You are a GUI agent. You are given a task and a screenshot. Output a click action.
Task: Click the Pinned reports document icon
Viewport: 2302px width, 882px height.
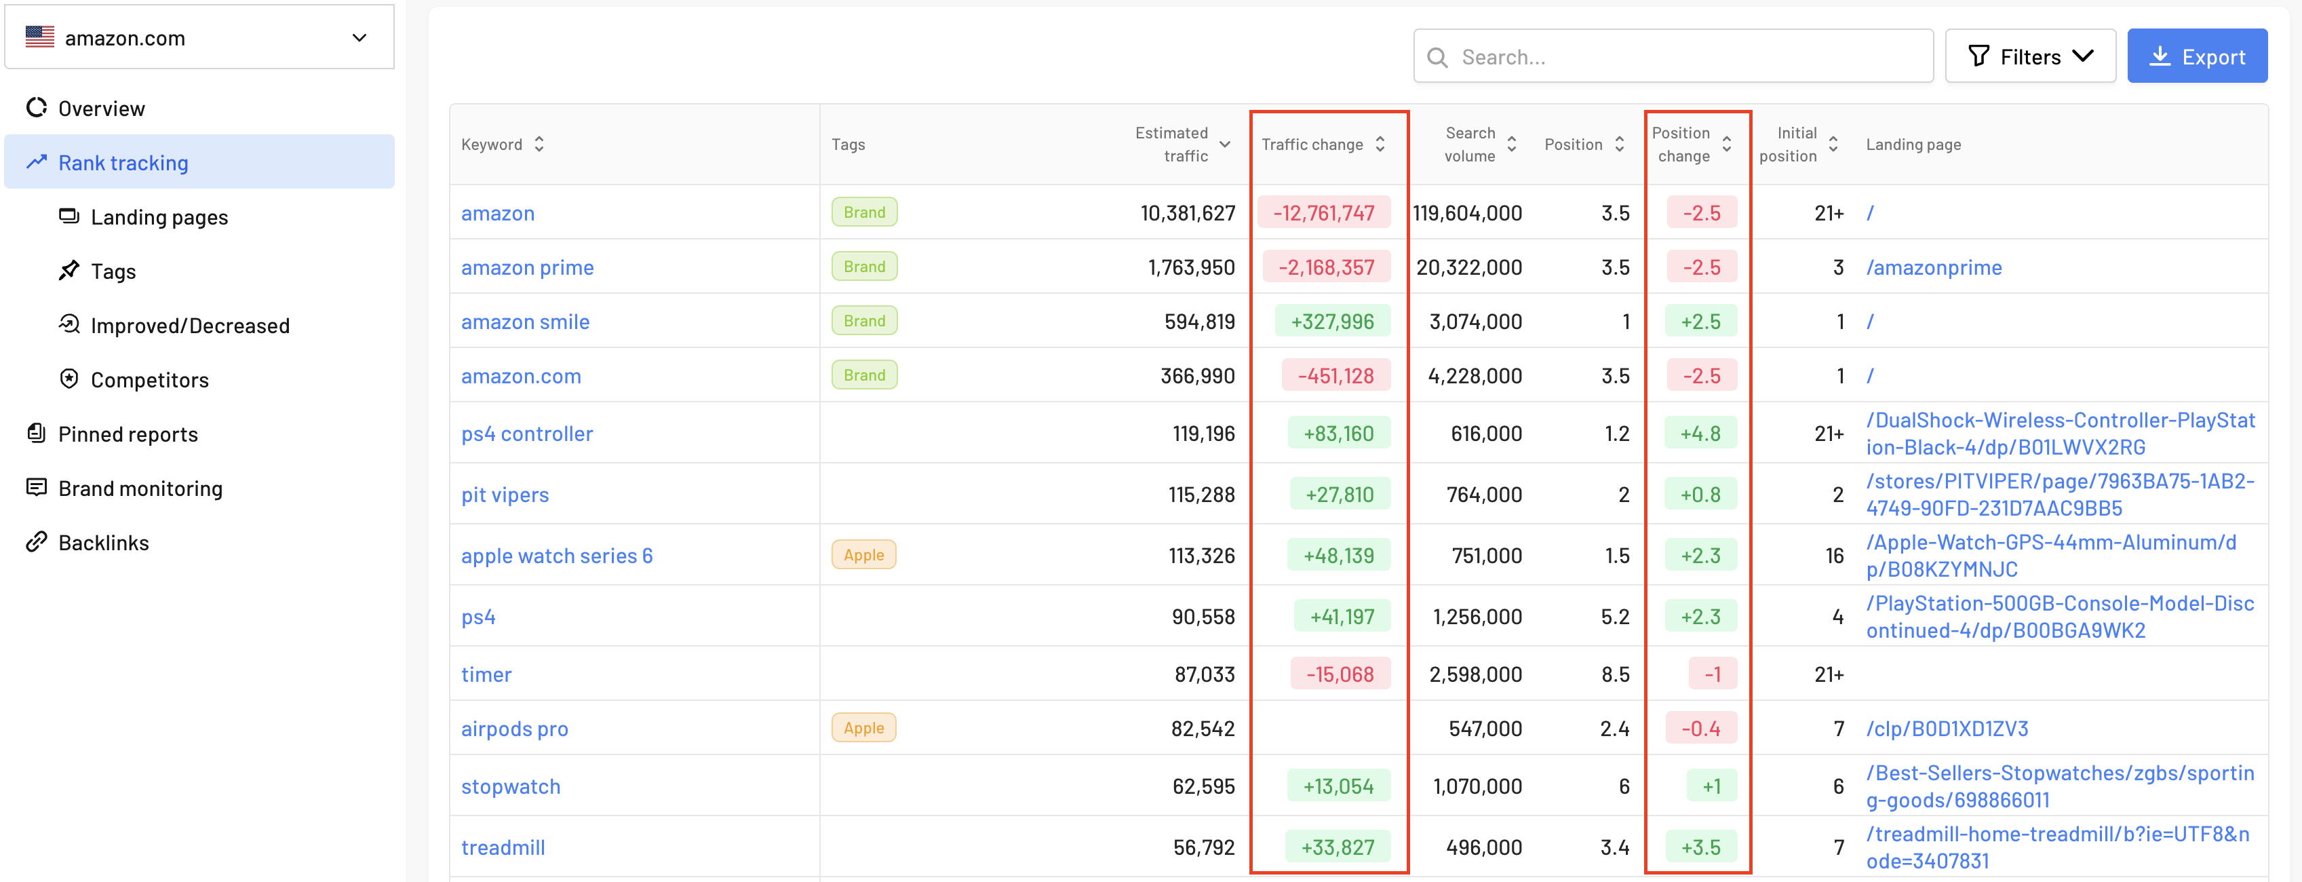pyautogui.click(x=37, y=434)
